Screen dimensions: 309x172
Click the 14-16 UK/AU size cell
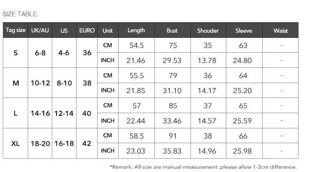pyautogui.click(x=40, y=113)
